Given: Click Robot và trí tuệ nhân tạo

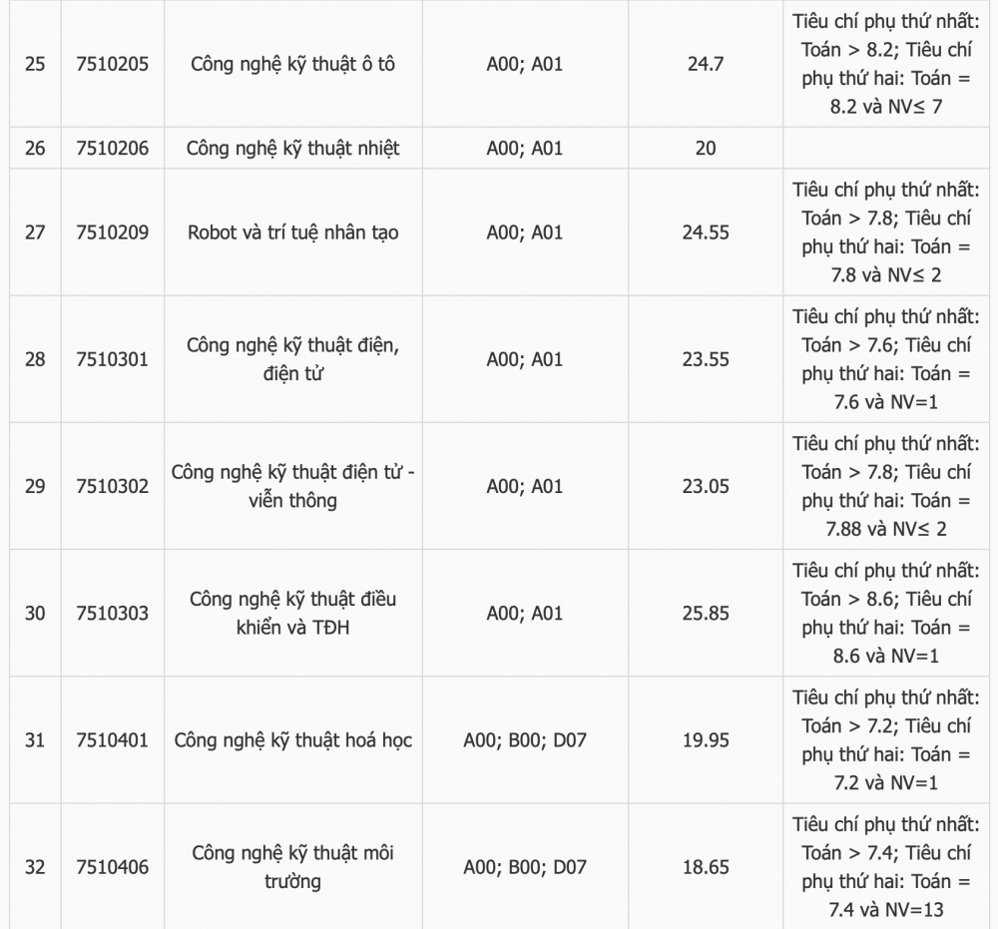Looking at the screenshot, I should tap(292, 232).
